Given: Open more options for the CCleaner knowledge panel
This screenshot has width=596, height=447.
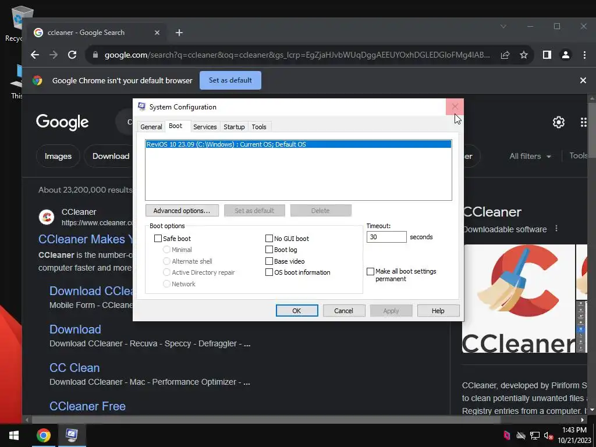Looking at the screenshot, I should point(556,228).
